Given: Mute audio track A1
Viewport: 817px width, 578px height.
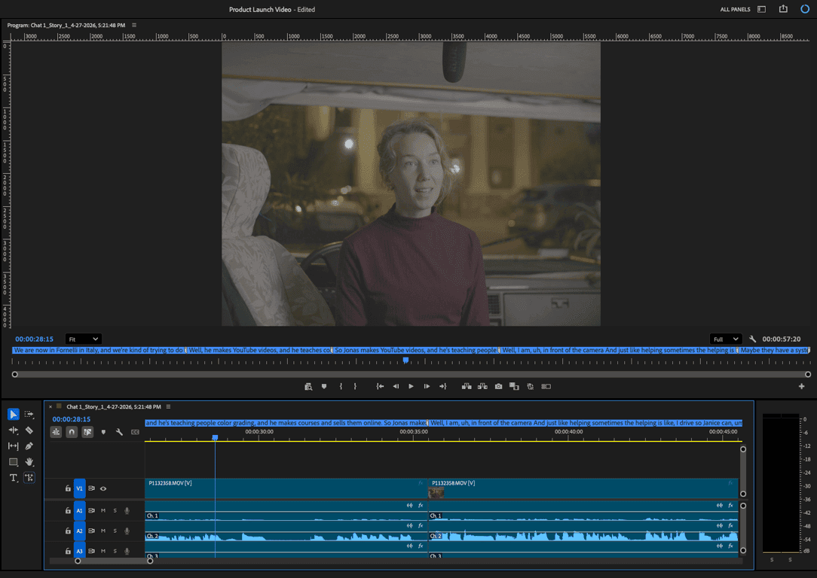Looking at the screenshot, I should (x=103, y=510).
